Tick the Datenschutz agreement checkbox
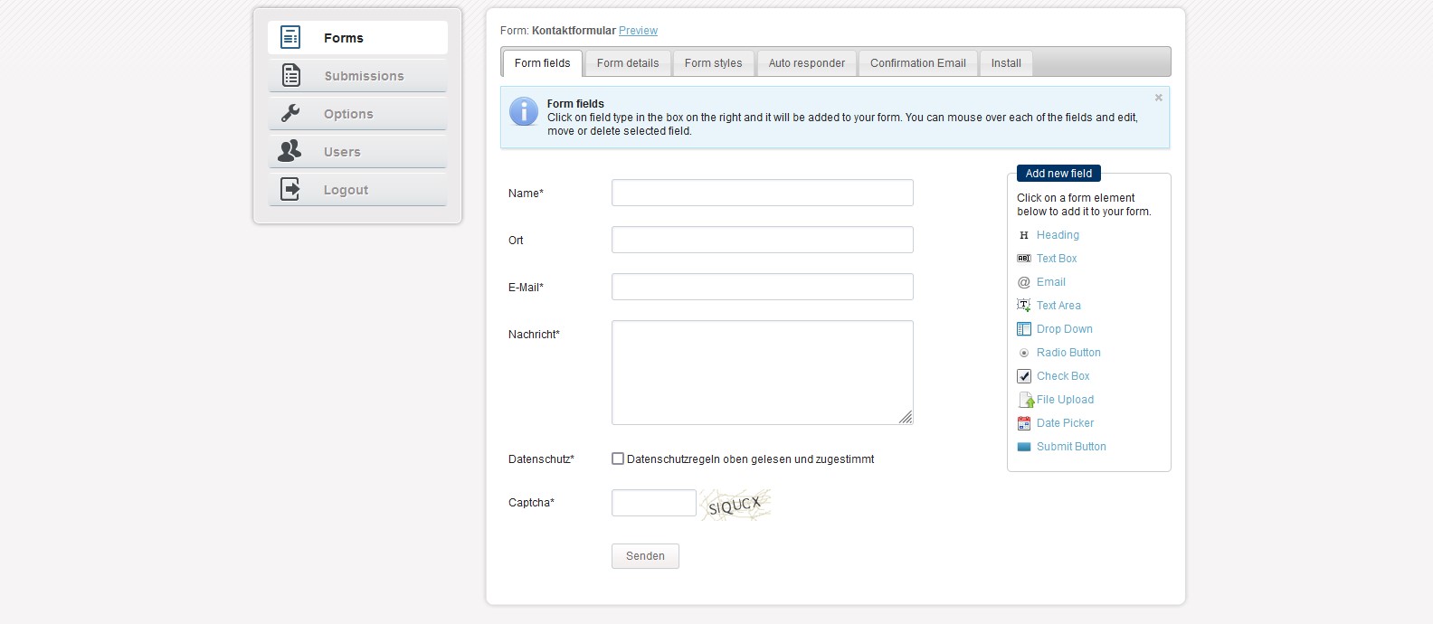1433x624 pixels. [618, 459]
